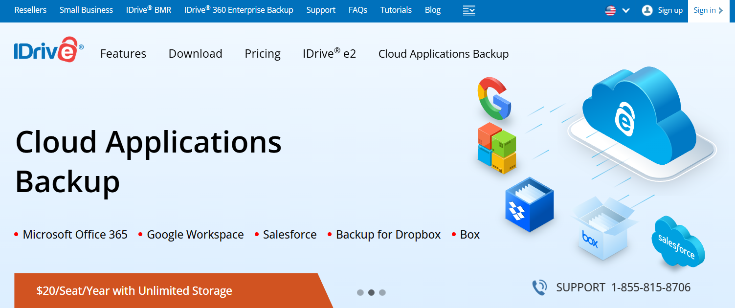Open IDrive BMR link
This screenshot has height=308, width=735.
[149, 10]
